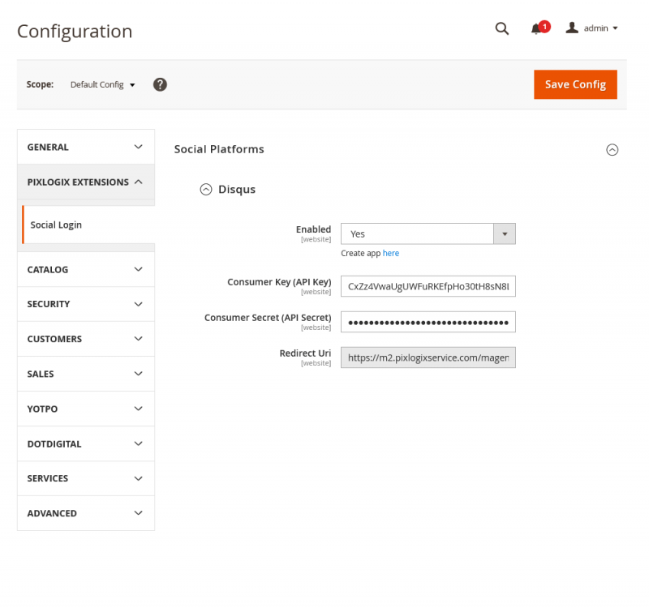
Task: Open the Default Config scope dropdown
Action: [101, 84]
